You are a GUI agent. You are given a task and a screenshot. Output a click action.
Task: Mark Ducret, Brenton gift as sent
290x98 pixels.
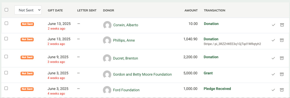(x=273, y=58)
